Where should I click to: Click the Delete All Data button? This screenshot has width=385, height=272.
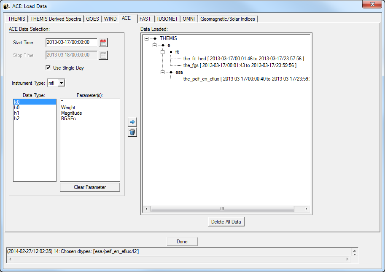226,222
